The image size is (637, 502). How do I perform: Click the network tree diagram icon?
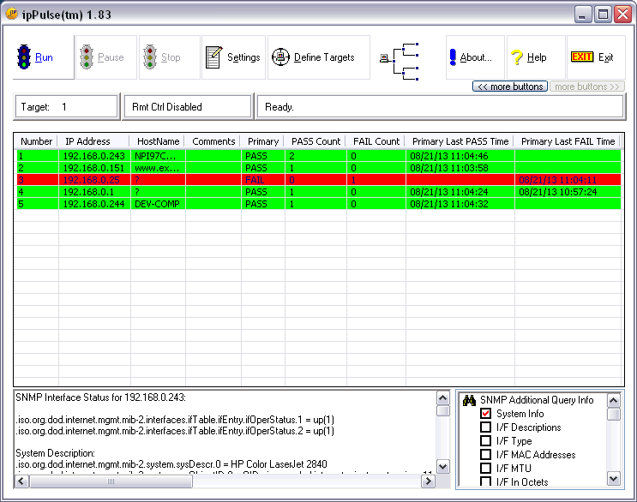pyautogui.click(x=399, y=57)
